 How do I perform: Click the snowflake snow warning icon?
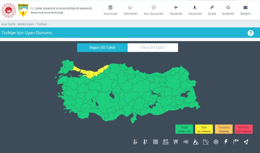[x=216, y=142]
